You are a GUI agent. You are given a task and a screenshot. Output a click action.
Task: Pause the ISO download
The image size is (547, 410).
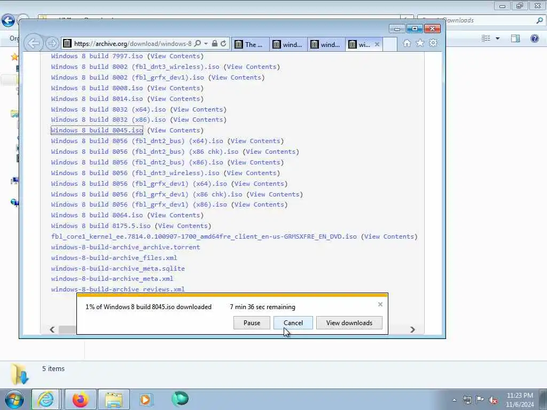(252, 323)
